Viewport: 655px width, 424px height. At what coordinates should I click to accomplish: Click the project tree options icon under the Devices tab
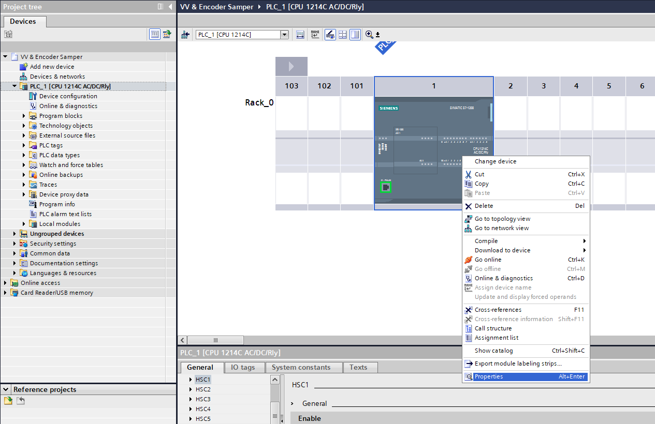[8, 34]
